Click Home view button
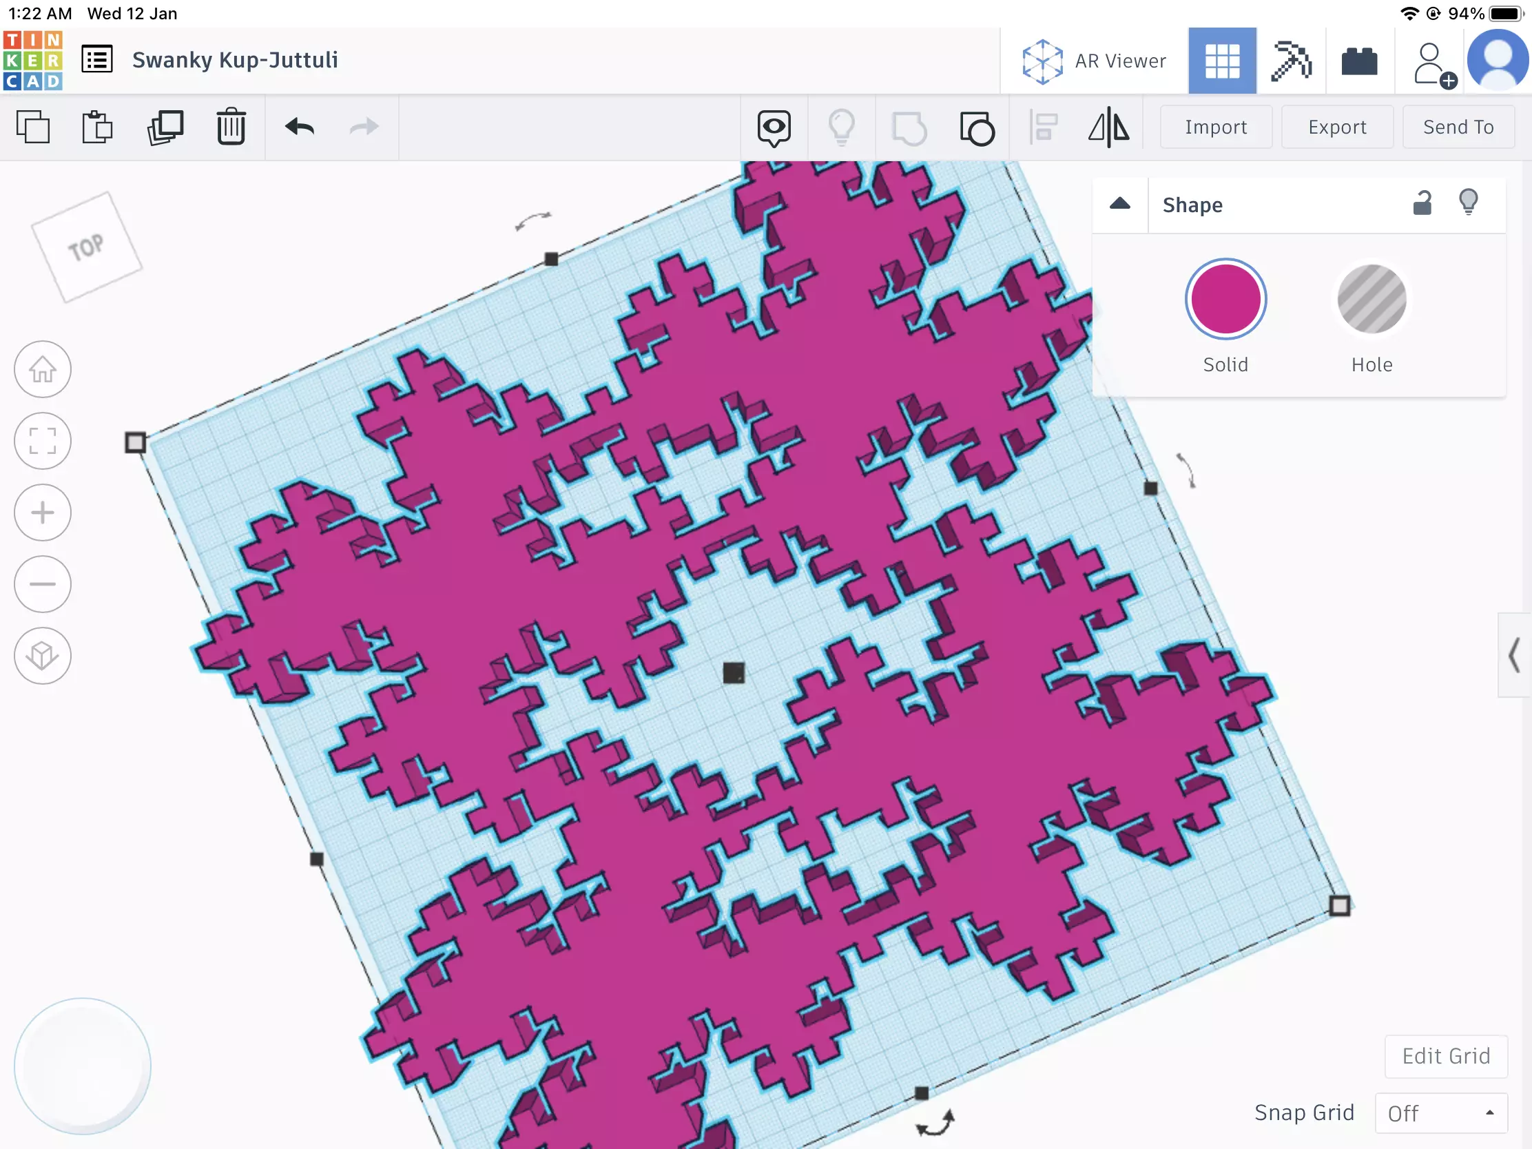 click(43, 369)
